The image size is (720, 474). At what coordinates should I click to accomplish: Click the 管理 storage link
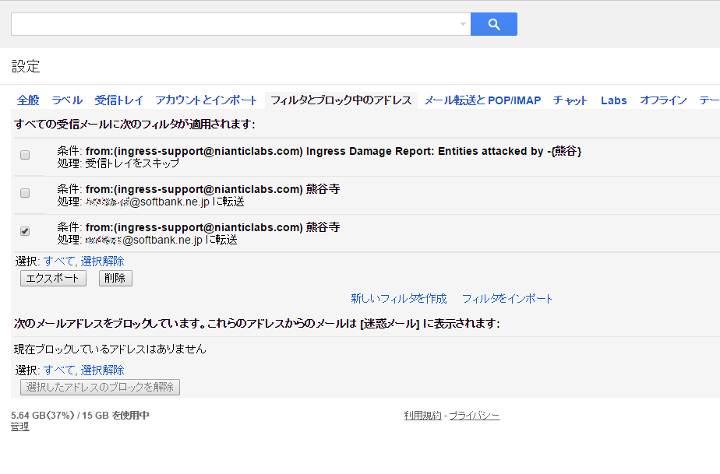[20, 427]
